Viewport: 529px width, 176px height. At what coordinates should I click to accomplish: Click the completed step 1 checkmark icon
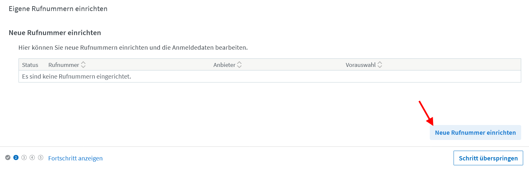coord(8,157)
